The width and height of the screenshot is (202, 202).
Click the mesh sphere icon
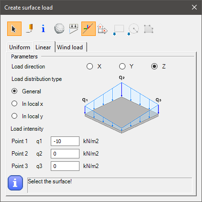tap(59, 29)
